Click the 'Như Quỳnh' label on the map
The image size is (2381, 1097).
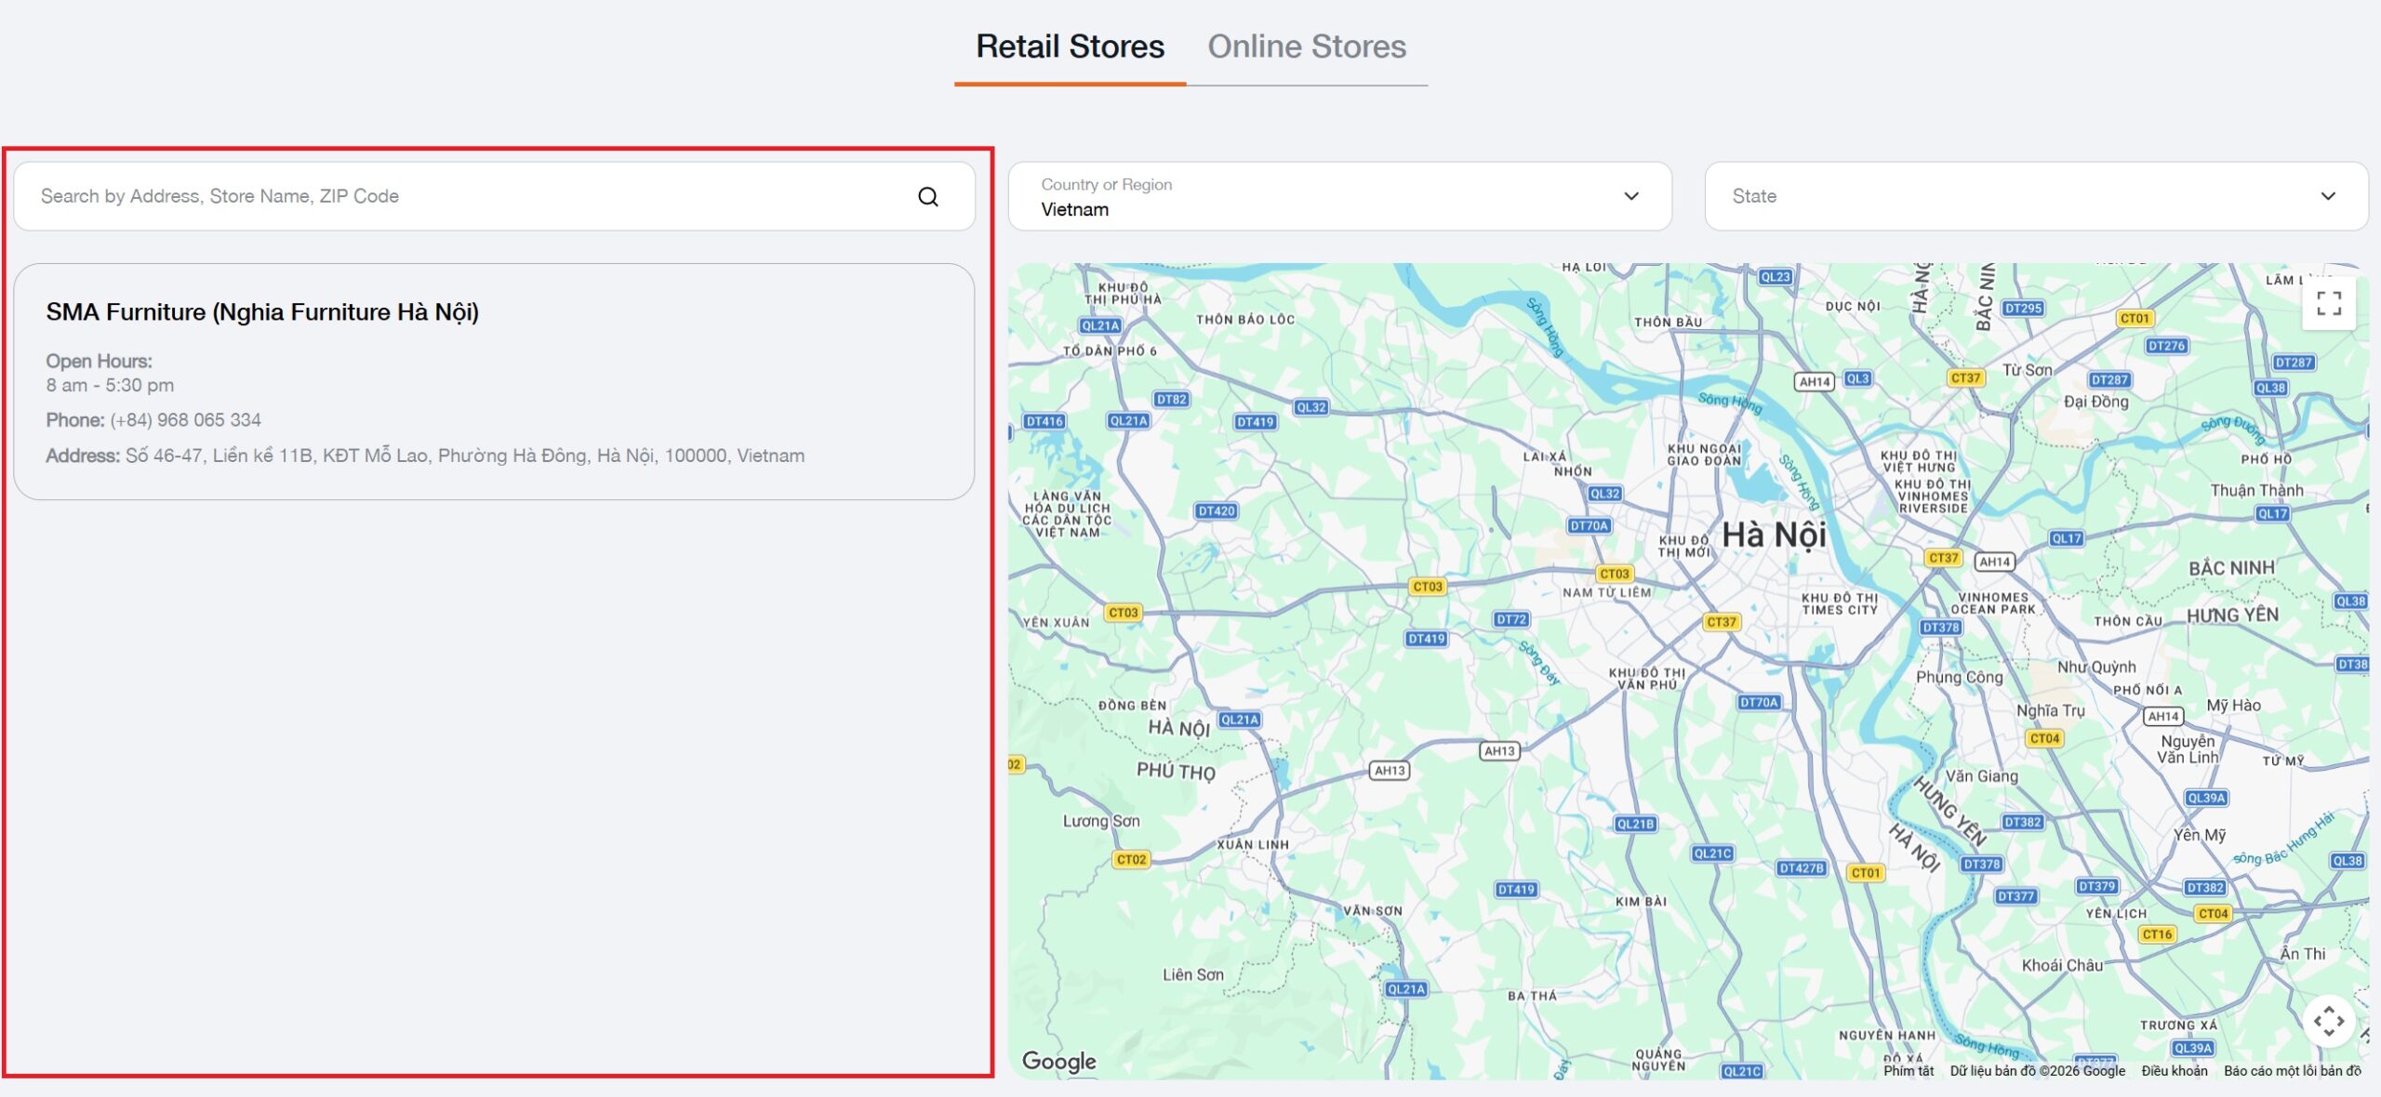[x=2096, y=667]
